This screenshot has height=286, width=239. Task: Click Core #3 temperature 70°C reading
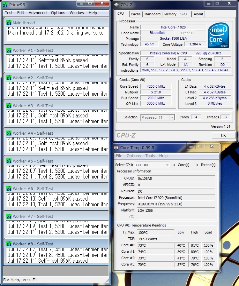155,264
